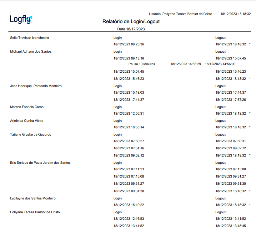Click logout time '18/12/2023 07:50:31'
The width and height of the screenshot is (256, 227).
(x=231, y=141)
